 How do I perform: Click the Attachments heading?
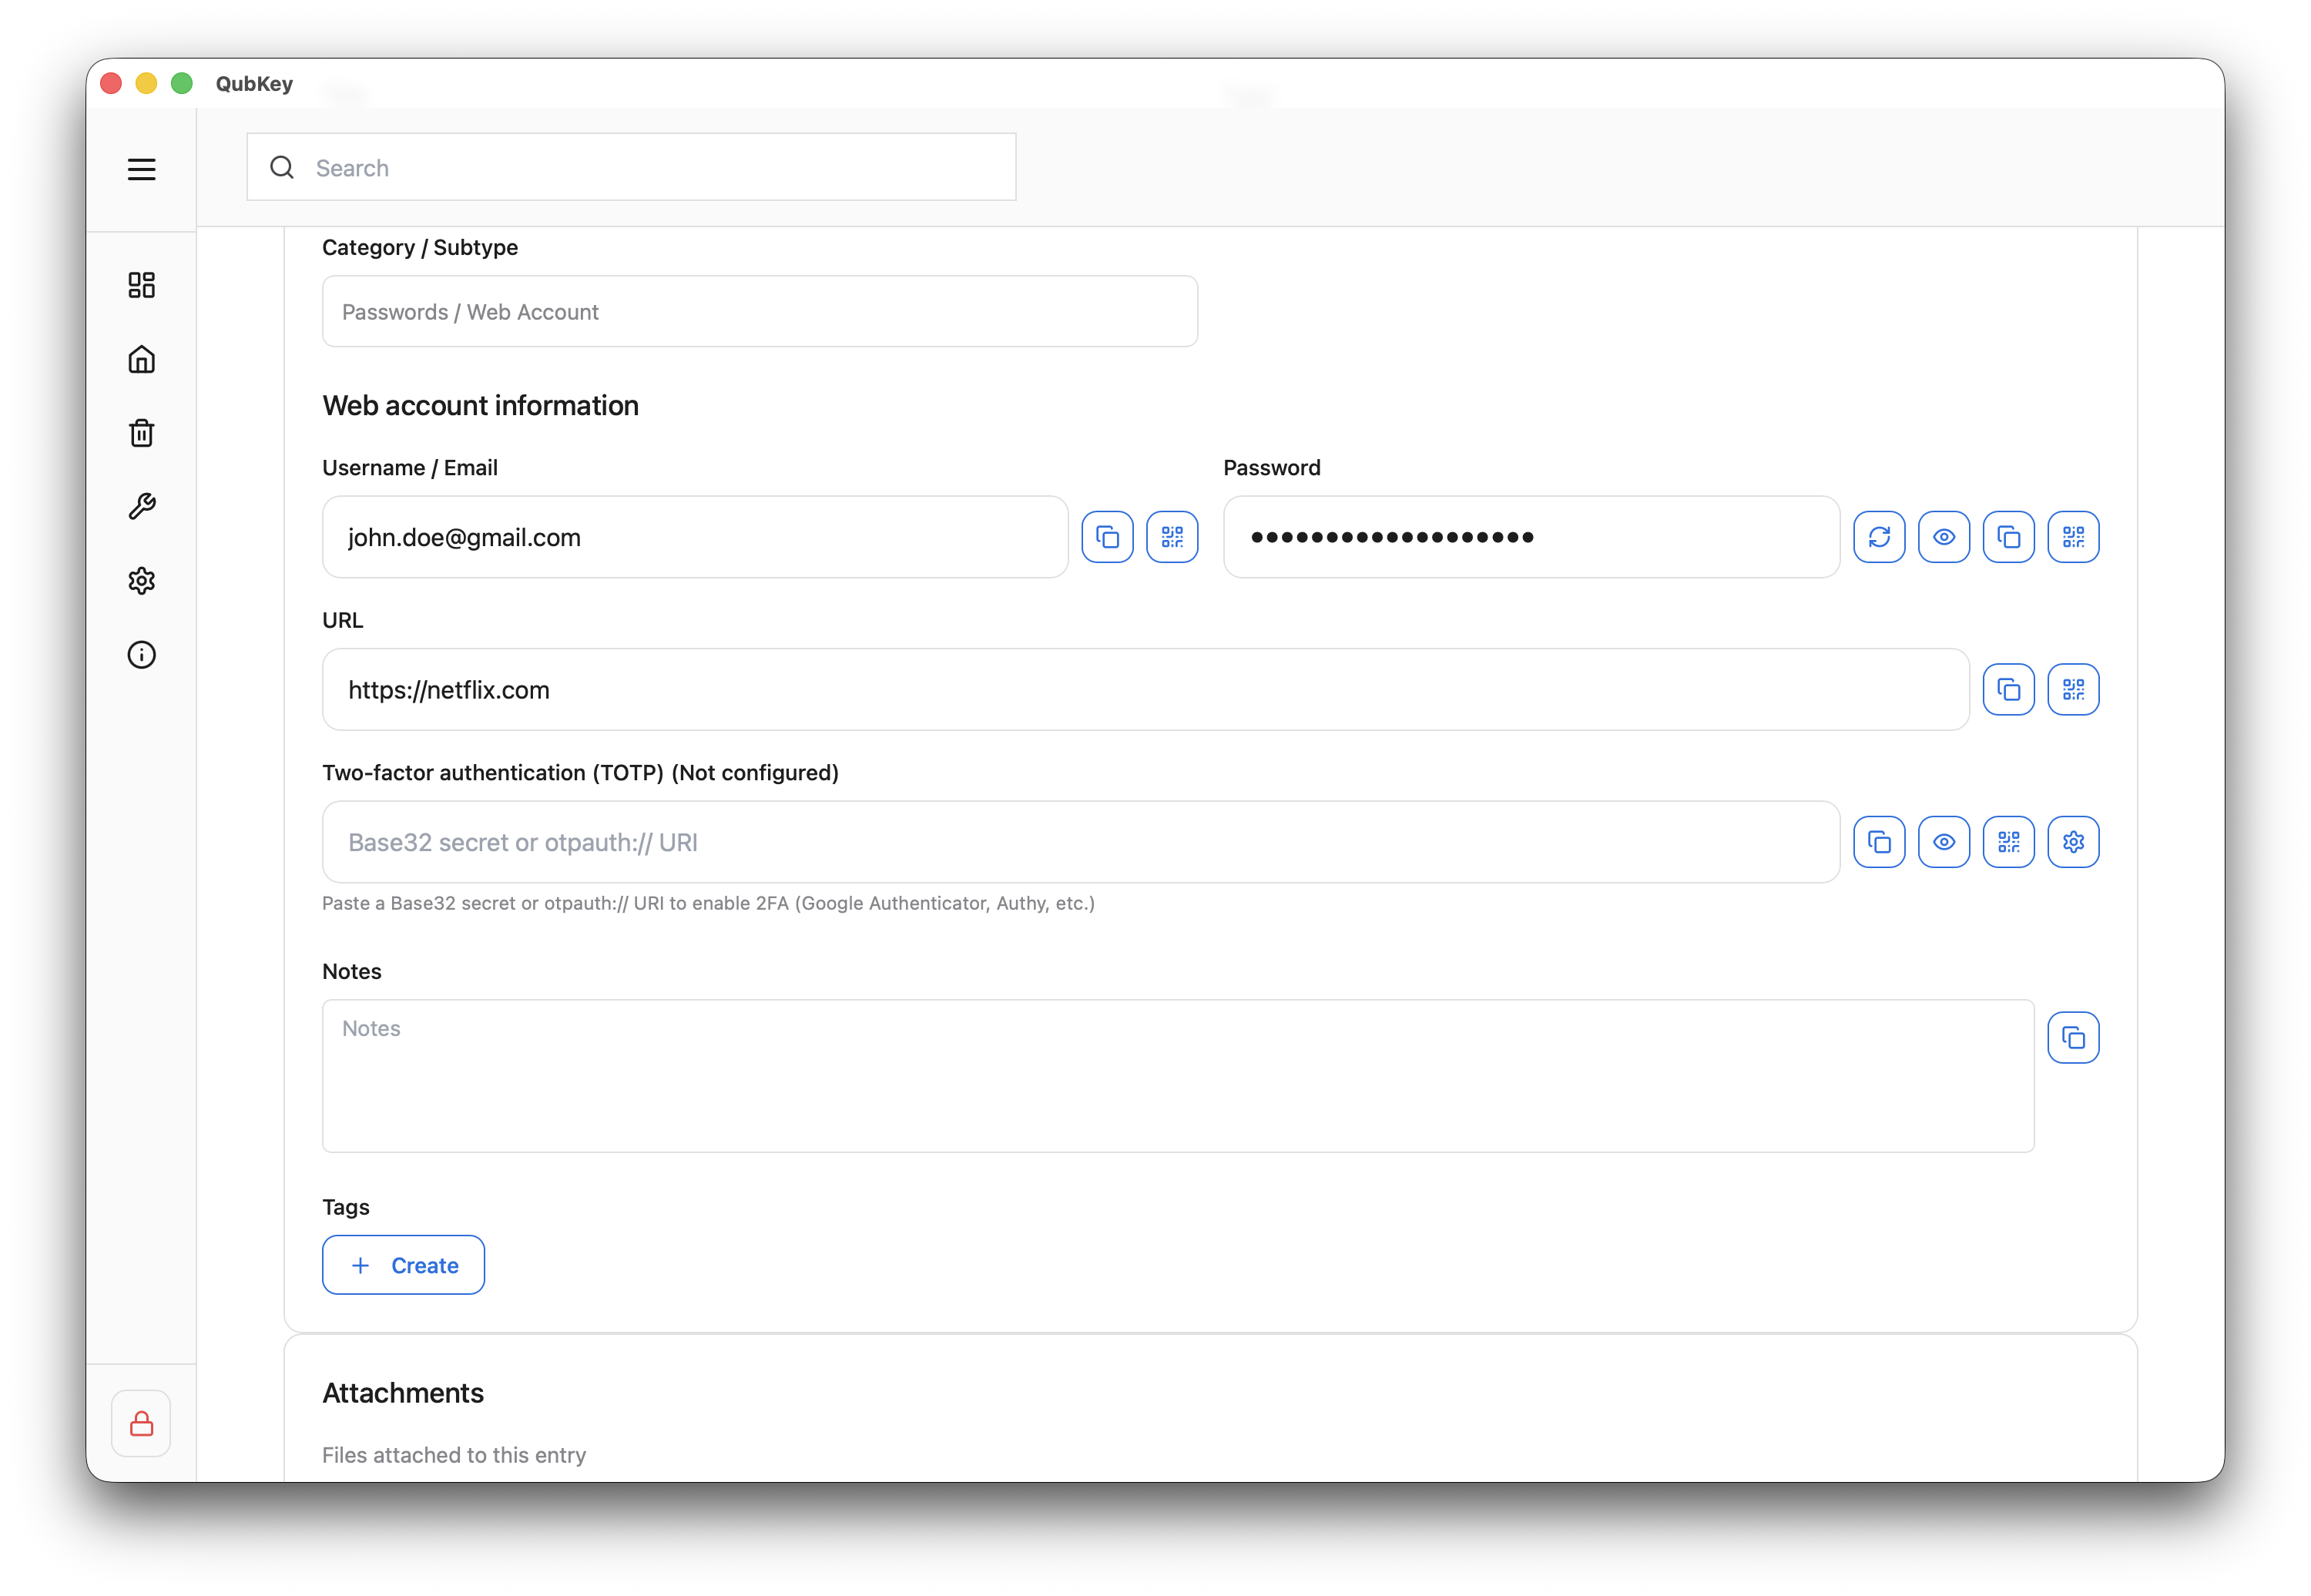click(x=403, y=1393)
